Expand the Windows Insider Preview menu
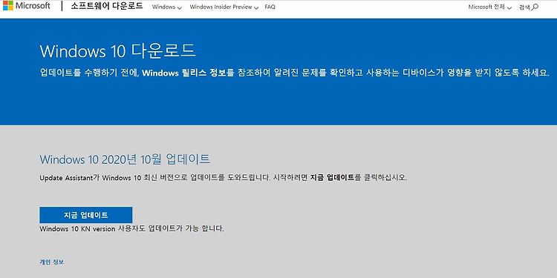This screenshot has width=557, height=278. [x=224, y=7]
